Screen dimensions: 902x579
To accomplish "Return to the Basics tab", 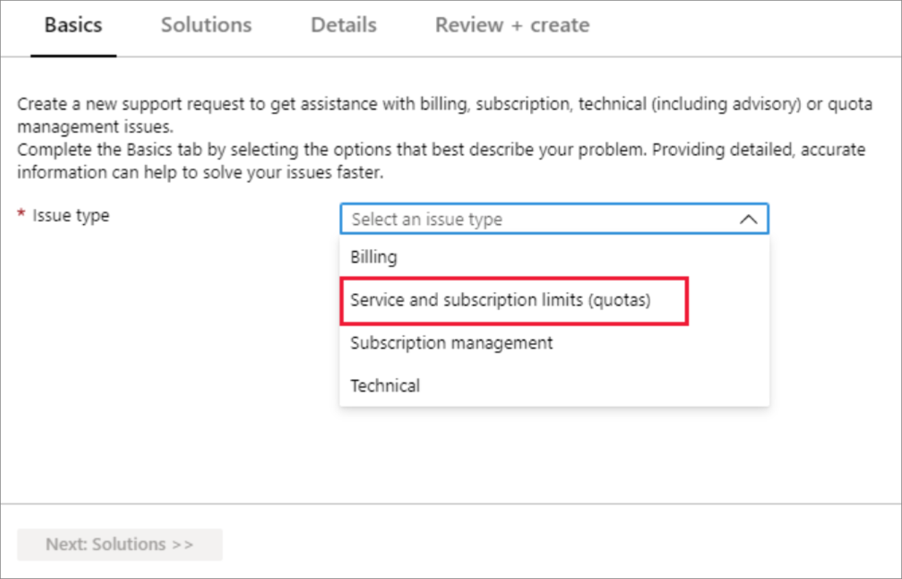I will [73, 25].
